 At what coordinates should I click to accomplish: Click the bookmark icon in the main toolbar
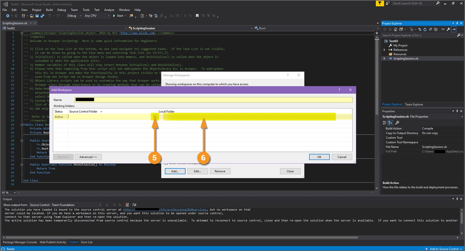click(x=197, y=16)
